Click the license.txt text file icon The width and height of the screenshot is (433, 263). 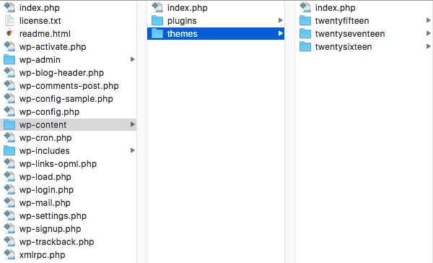(x=9, y=21)
